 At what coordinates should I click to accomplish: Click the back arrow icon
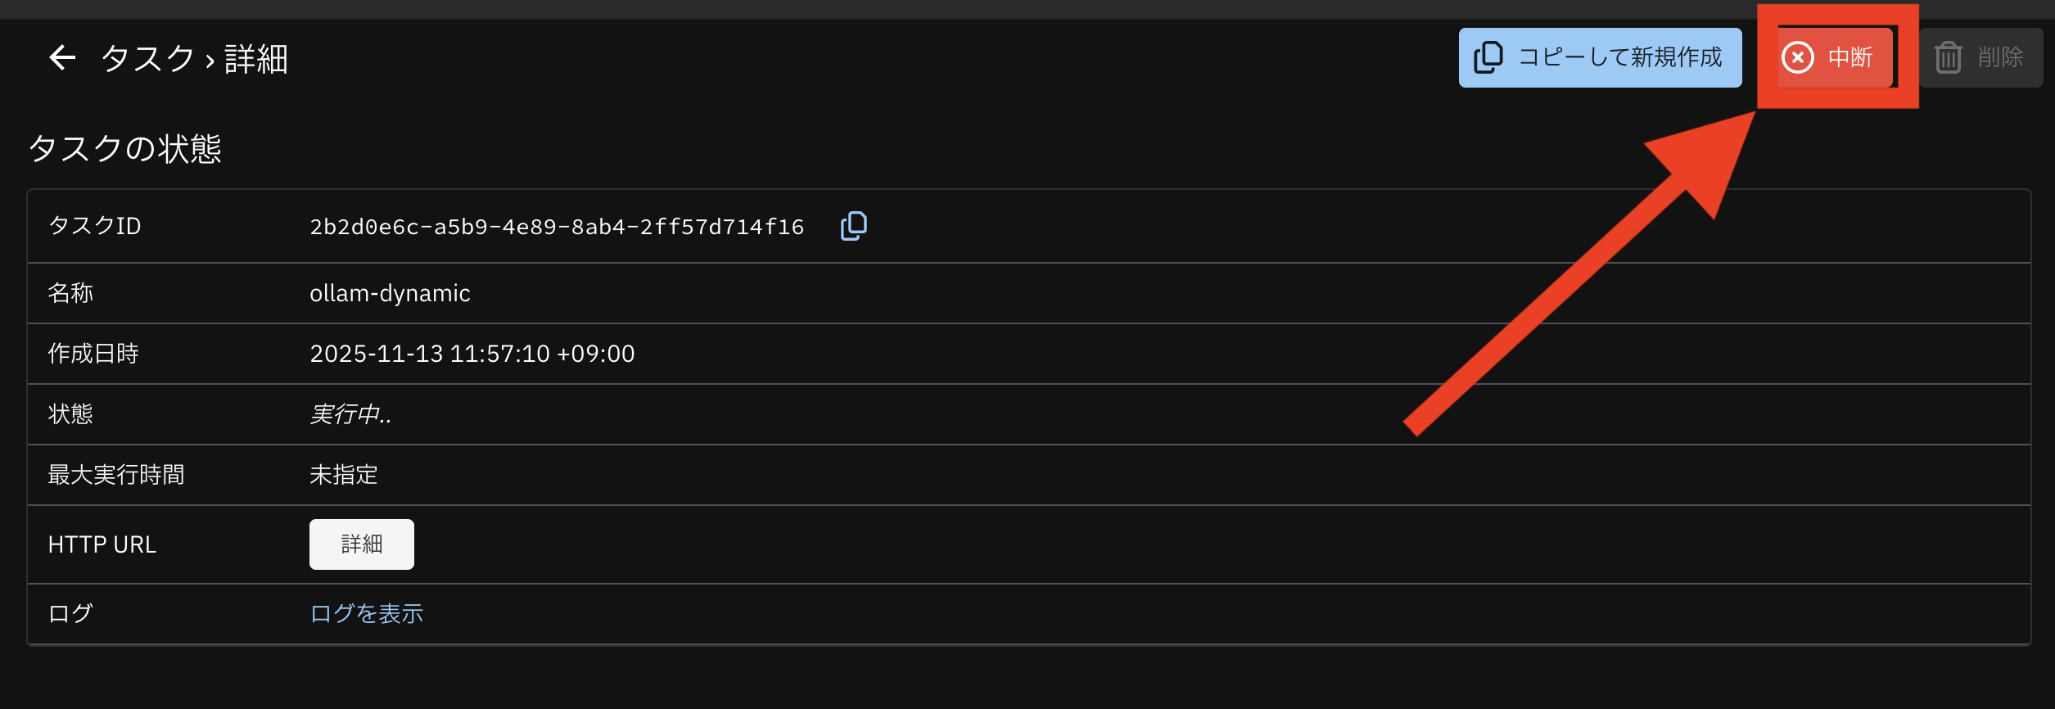click(x=62, y=58)
